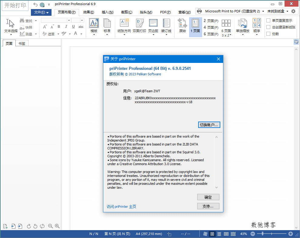Click the license text scrollbar down arrow
Image resolution: width=300 pixels, height=238 pixels.
pos(216,187)
